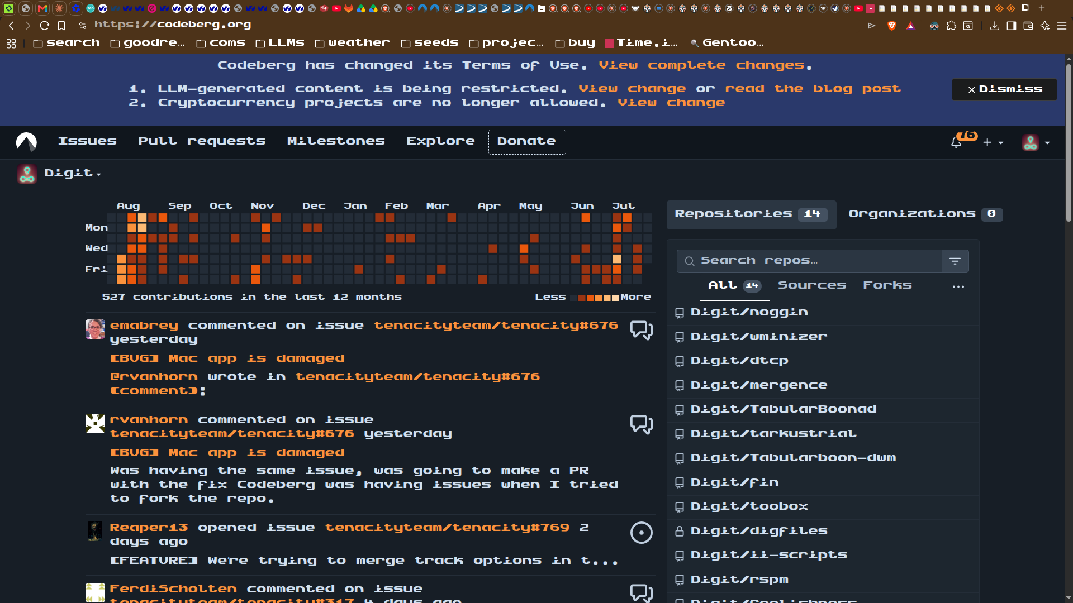1073x603 pixels.
Task: Select the Forks filter tab
Action: point(887,286)
